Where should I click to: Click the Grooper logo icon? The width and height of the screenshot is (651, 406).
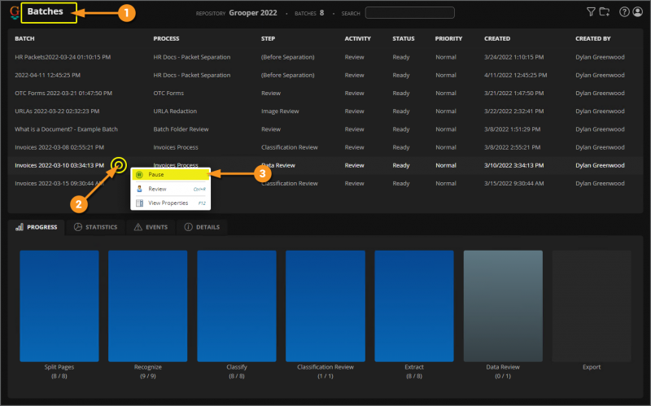click(15, 12)
